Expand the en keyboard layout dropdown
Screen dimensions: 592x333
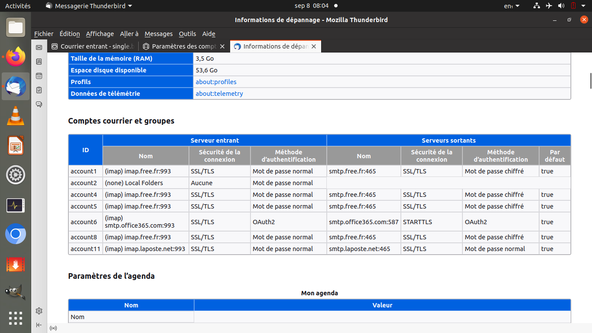(514, 6)
